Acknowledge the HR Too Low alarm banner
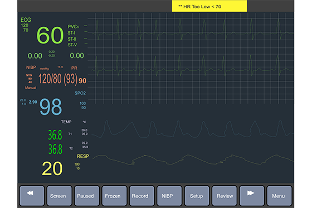The image size is (312, 208). pos(209,6)
